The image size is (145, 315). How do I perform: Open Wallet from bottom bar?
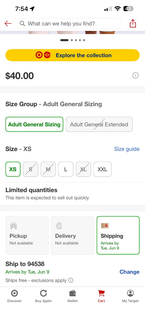coord(72,296)
